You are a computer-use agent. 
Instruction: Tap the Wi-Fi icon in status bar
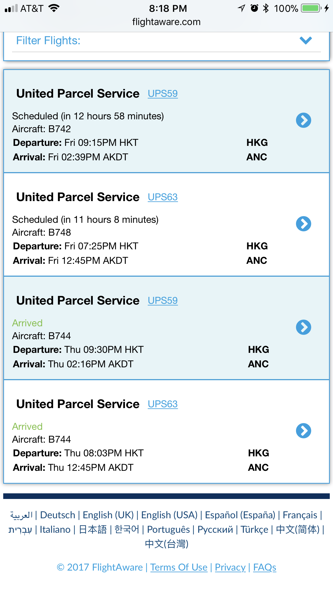point(54,8)
